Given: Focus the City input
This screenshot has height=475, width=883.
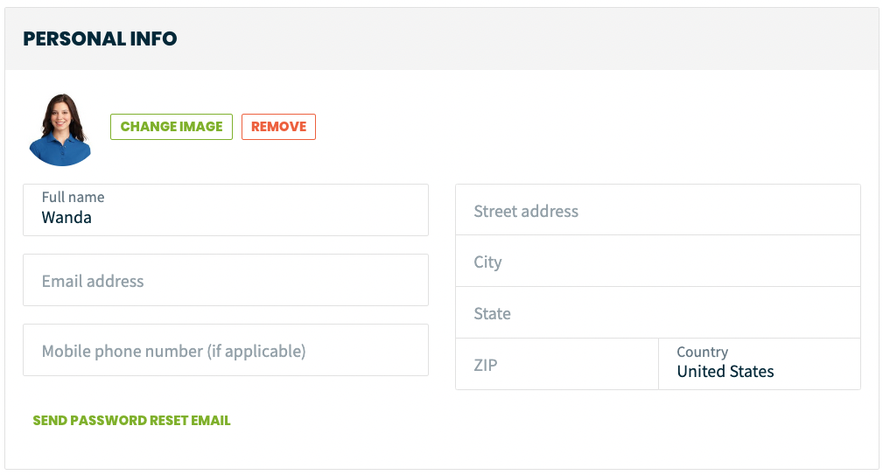Looking at the screenshot, I should point(658,262).
